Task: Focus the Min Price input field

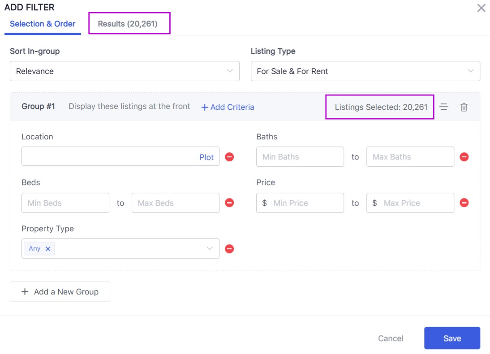Action: [305, 203]
